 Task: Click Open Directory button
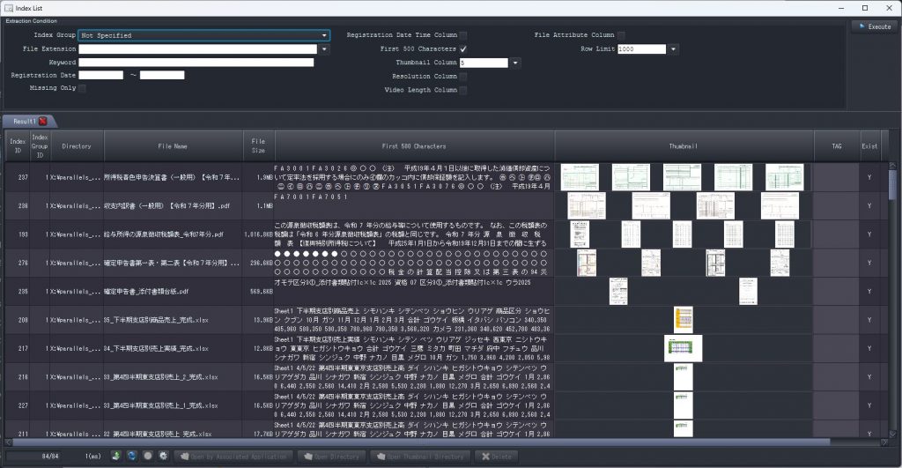pos(332,456)
